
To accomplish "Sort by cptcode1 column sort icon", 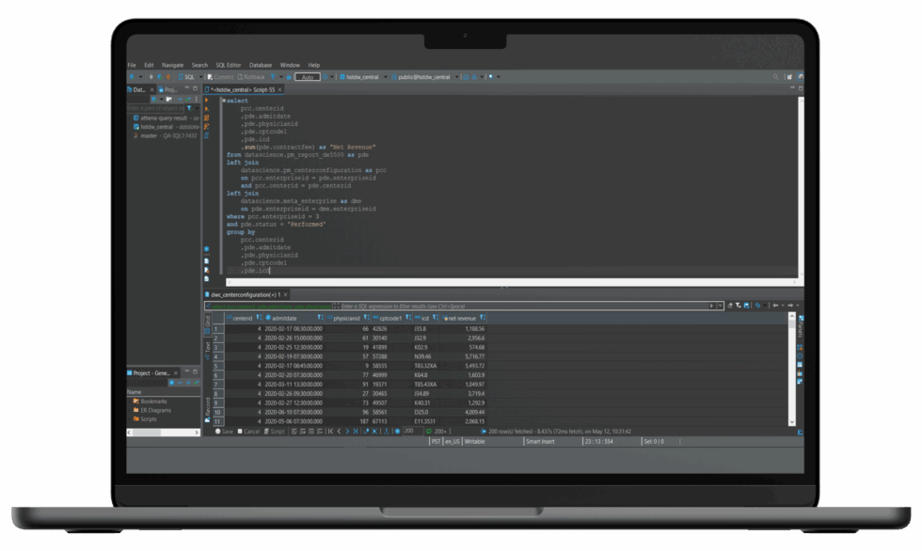I will [x=408, y=318].
